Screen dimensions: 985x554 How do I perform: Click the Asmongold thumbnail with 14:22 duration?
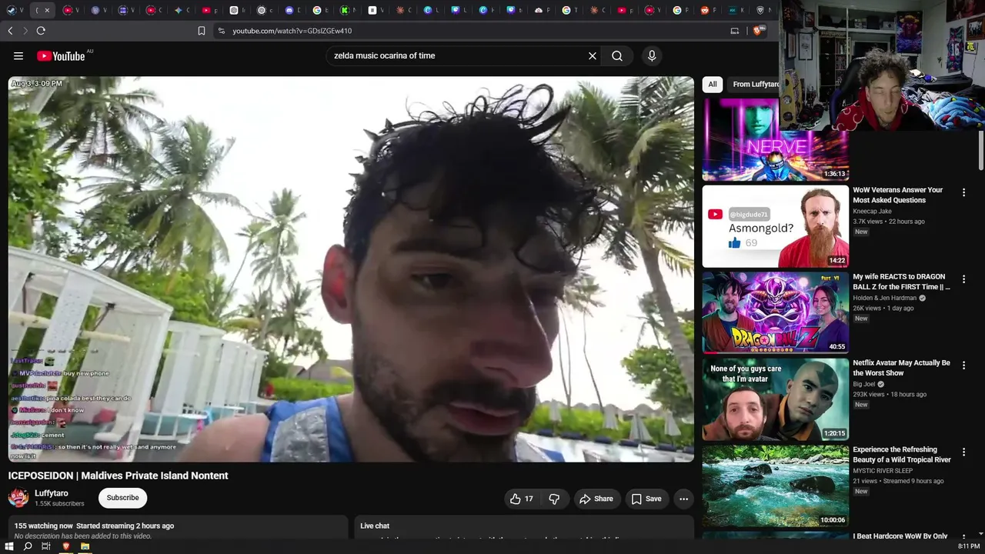pos(776,226)
